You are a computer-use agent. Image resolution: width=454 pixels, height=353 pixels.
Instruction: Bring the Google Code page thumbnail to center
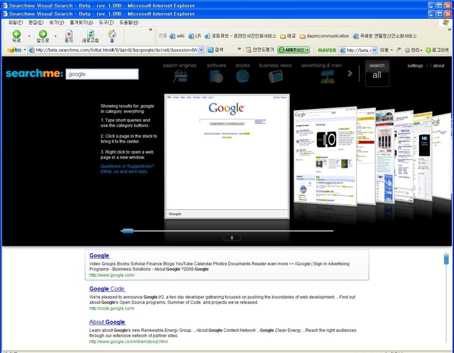[325, 156]
